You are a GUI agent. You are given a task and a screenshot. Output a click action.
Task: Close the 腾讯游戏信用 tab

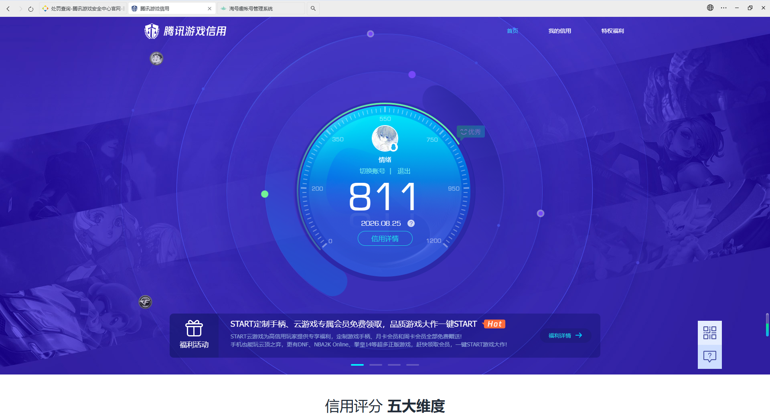click(x=209, y=8)
